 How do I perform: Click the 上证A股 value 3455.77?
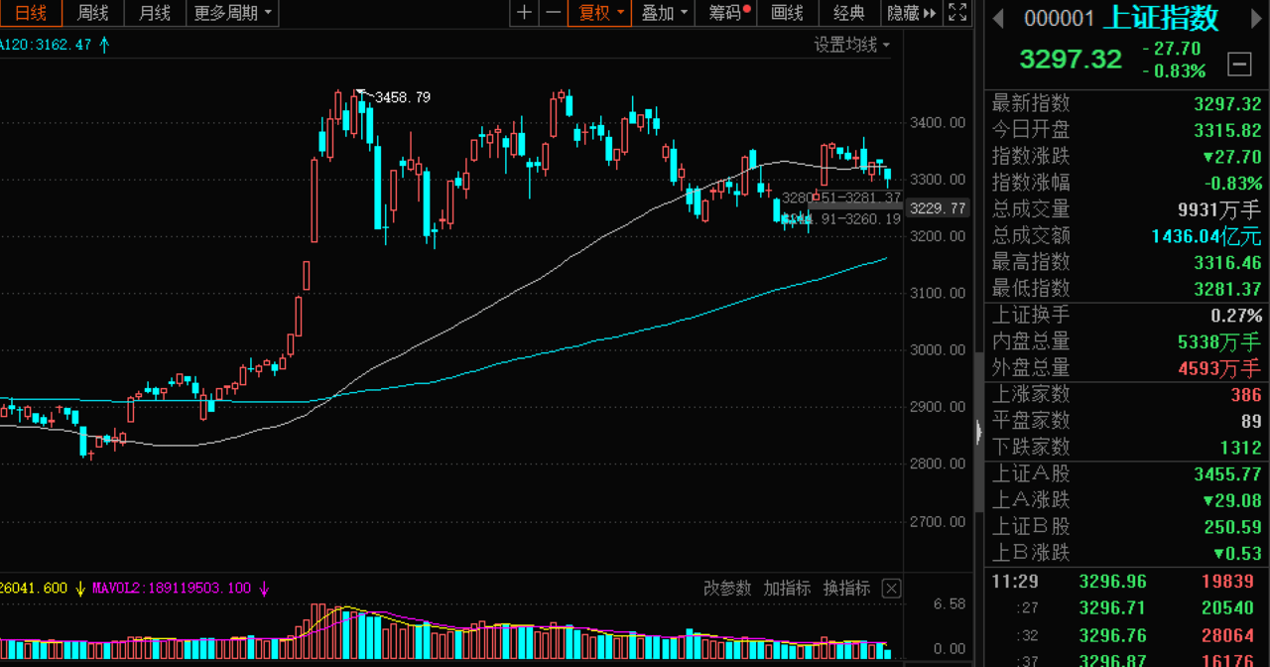tap(1227, 474)
